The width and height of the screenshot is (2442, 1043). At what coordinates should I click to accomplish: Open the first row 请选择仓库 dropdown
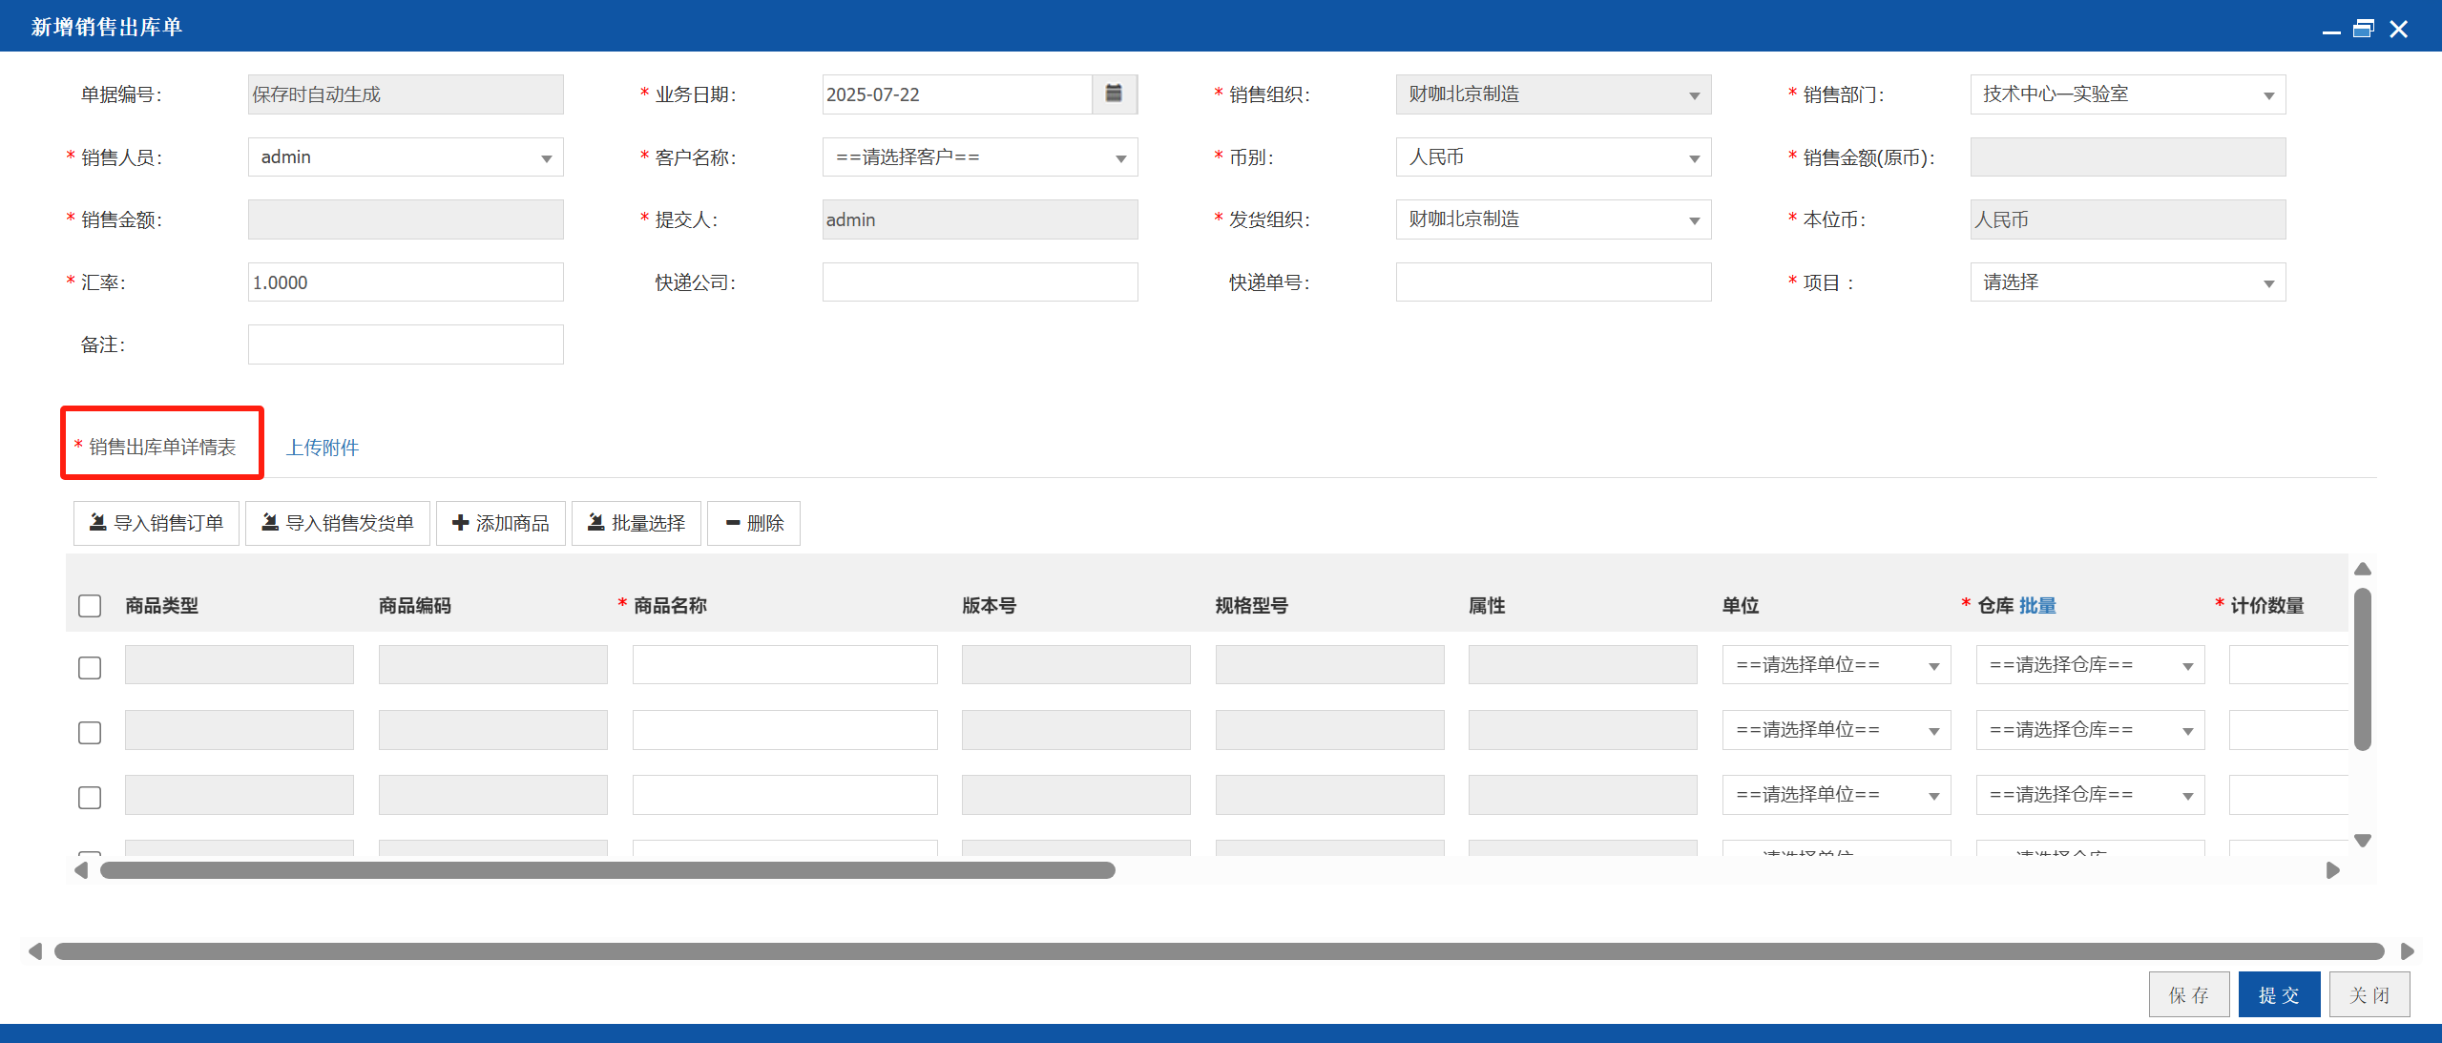[2090, 665]
